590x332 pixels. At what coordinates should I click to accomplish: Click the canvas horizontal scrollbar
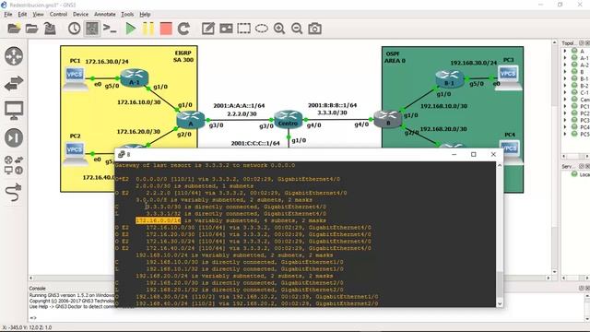289,278
